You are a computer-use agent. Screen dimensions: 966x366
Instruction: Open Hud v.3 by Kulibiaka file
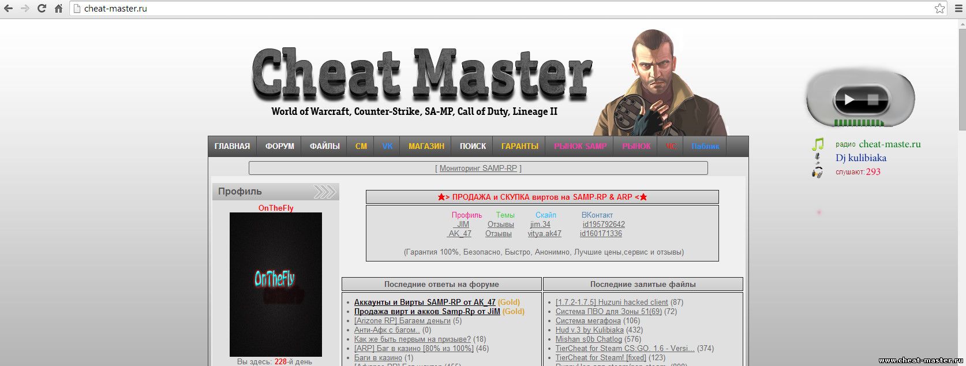tap(589, 330)
